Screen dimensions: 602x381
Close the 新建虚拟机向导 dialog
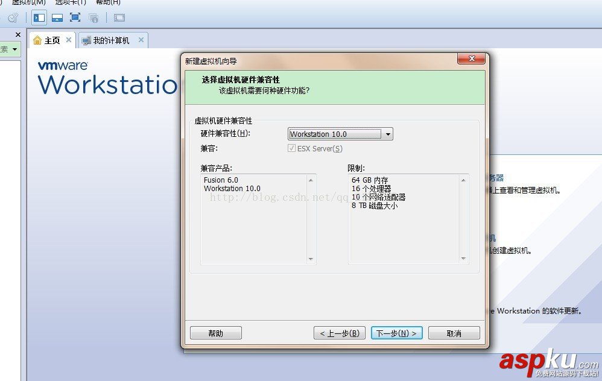471,58
